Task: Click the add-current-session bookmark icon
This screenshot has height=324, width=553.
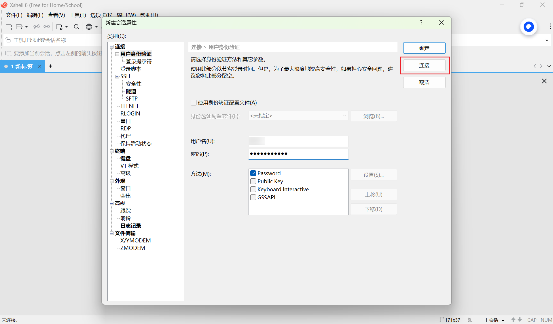Action: pyautogui.click(x=9, y=53)
